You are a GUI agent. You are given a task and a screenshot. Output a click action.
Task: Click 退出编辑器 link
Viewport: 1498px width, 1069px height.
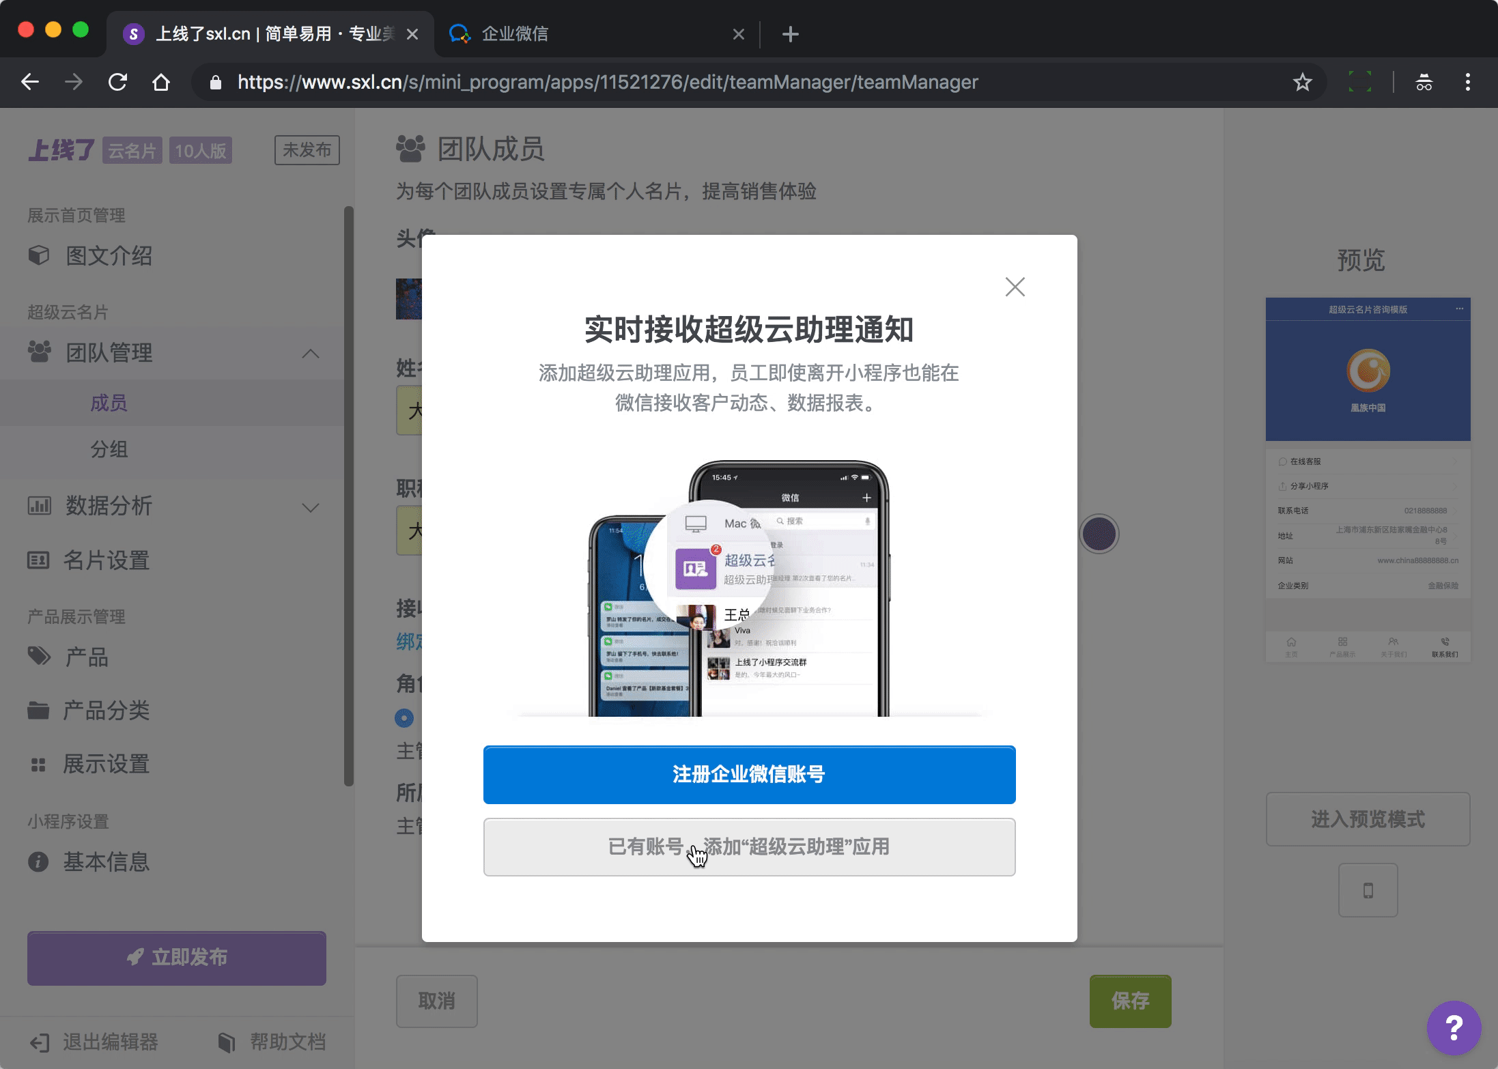[95, 1042]
